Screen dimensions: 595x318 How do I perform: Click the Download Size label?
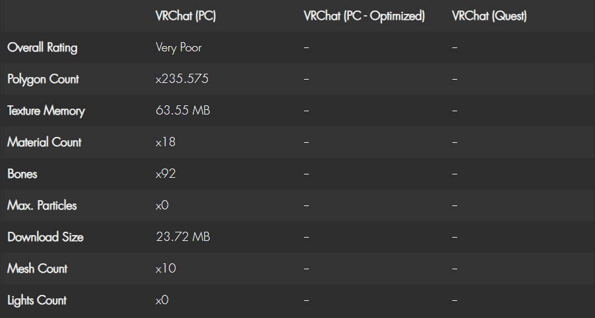[46, 237]
